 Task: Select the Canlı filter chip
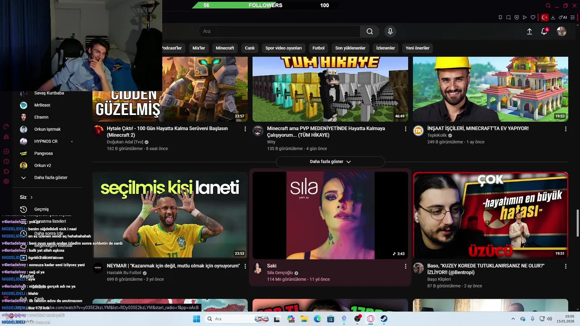coord(250,48)
